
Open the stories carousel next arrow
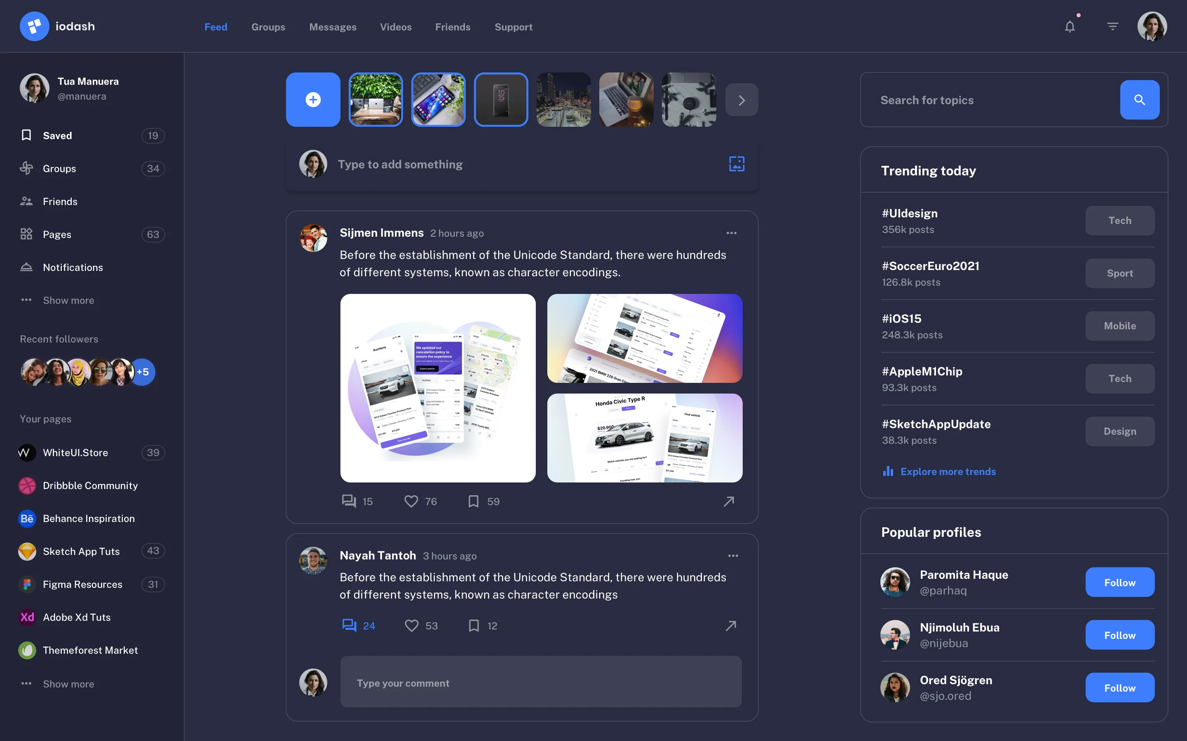coord(741,100)
